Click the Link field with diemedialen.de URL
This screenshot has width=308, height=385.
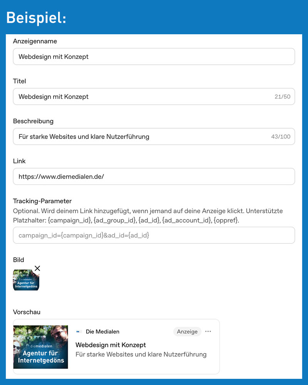point(154,177)
